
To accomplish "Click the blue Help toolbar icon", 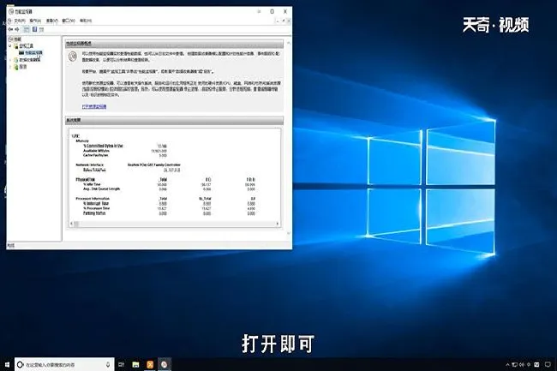I will tap(35, 29).
